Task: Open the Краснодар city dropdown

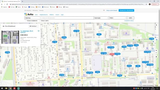Action: click(x=101, y=18)
